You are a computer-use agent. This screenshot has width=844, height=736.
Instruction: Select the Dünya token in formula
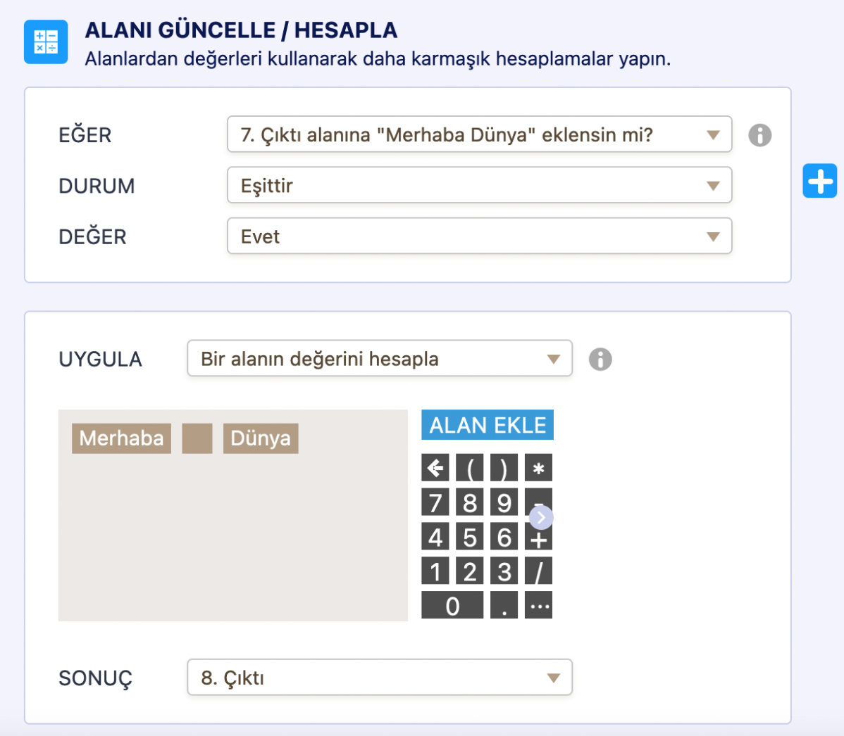(x=261, y=438)
